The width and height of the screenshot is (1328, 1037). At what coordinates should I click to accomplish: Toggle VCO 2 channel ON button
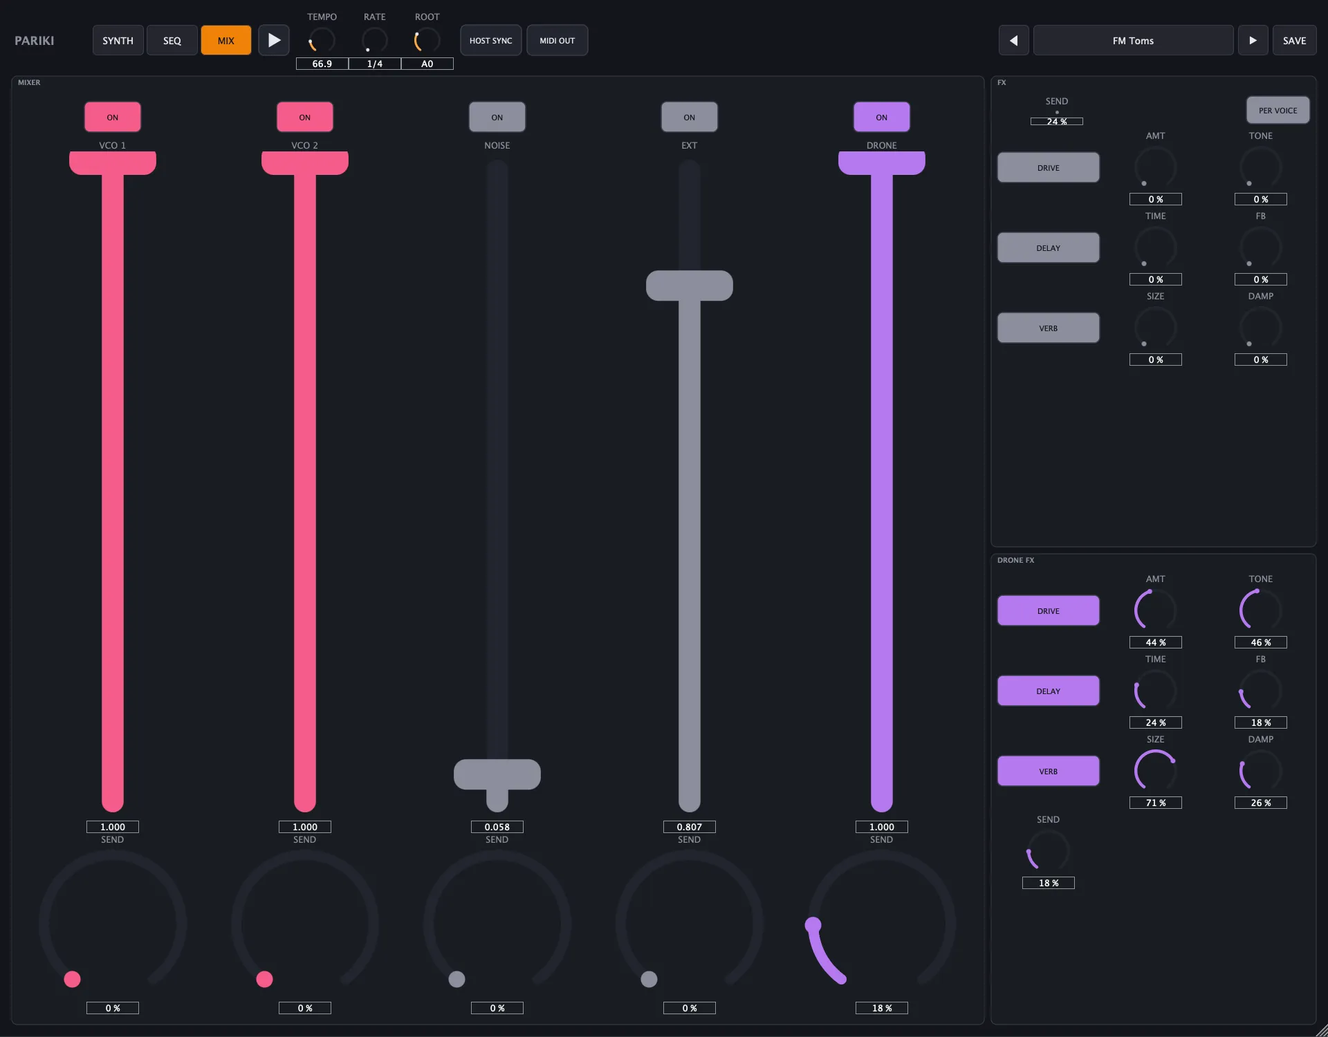305,117
